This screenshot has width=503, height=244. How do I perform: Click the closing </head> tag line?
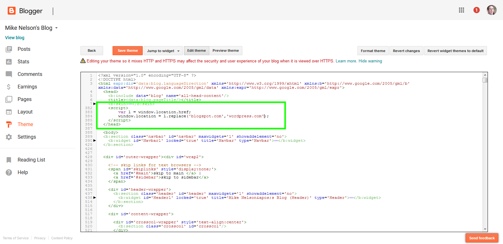click(112, 124)
